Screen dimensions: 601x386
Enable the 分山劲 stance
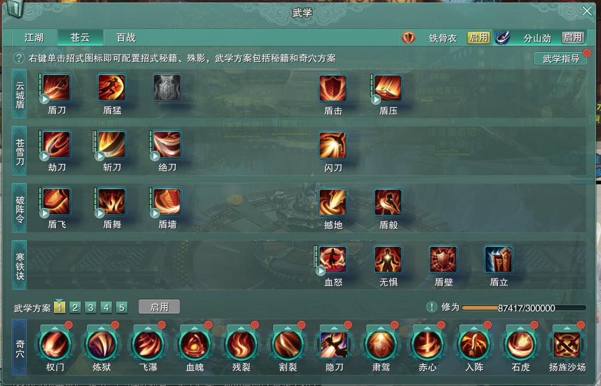click(x=573, y=37)
